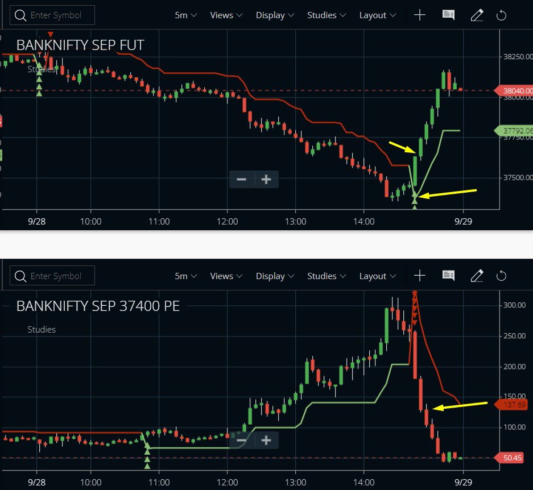Click the 38040.00 price tag on FUT chart
This screenshot has width=533, height=490.
tap(513, 91)
